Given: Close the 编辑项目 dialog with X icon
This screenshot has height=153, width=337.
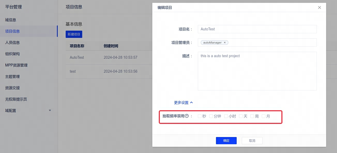Looking at the screenshot, I should click(x=319, y=7).
